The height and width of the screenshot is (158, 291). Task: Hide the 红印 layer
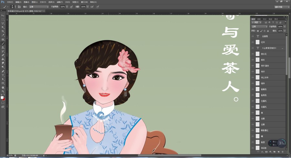[253, 42]
